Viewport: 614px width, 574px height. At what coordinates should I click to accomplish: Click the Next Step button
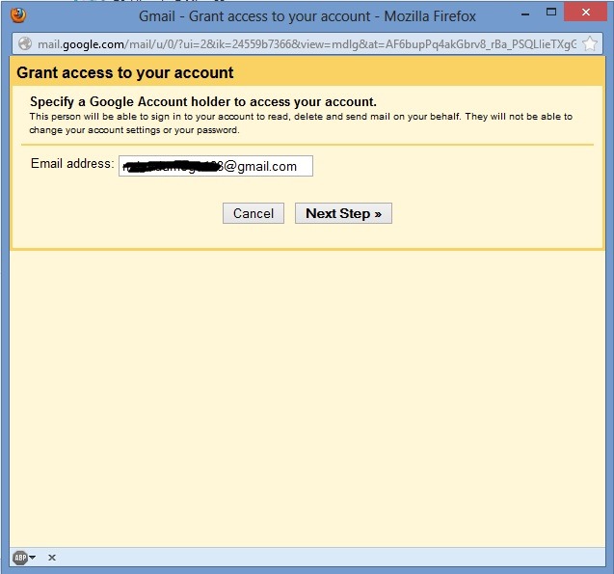[x=343, y=213]
